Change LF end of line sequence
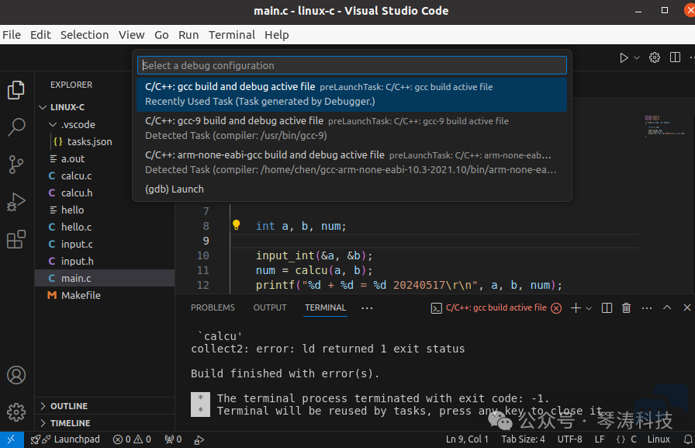The width and height of the screenshot is (695, 448). pyautogui.click(x=600, y=439)
